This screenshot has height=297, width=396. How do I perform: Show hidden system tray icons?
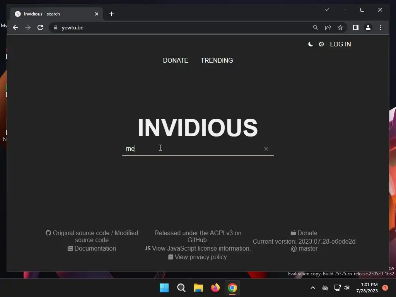312,288
